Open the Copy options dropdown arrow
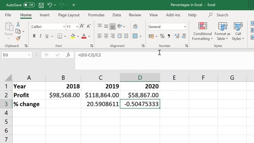The height and width of the screenshot is (143, 254). 23,31
